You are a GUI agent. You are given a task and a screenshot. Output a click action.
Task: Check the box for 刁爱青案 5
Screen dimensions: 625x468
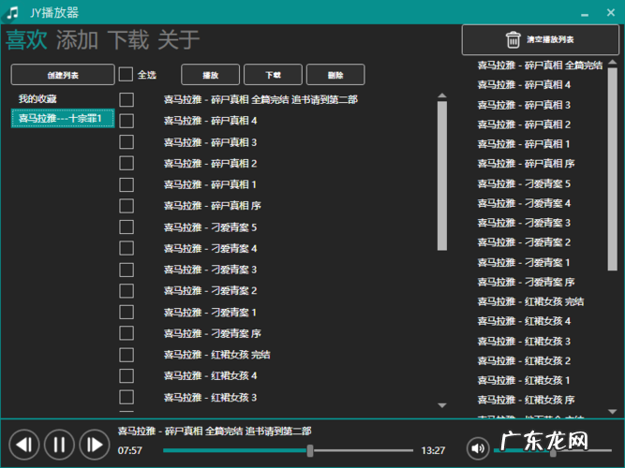126,227
